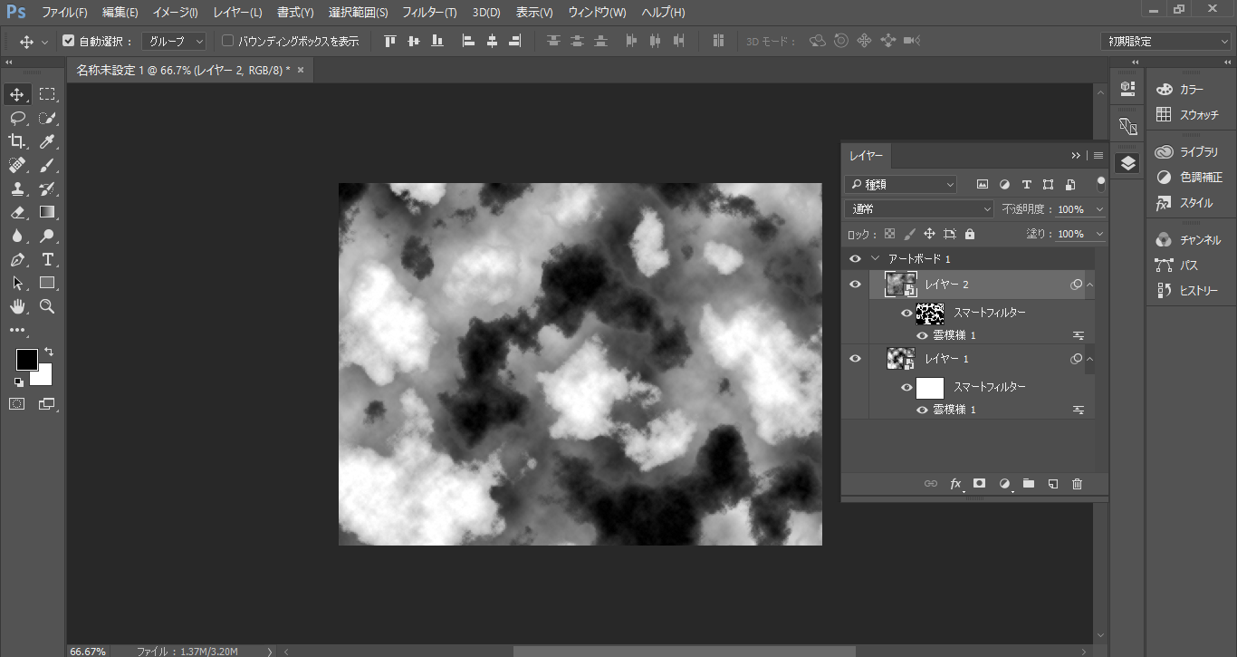Select the Eyedropper tool

(47, 141)
